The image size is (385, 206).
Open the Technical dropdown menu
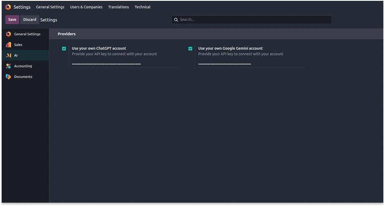click(x=142, y=7)
